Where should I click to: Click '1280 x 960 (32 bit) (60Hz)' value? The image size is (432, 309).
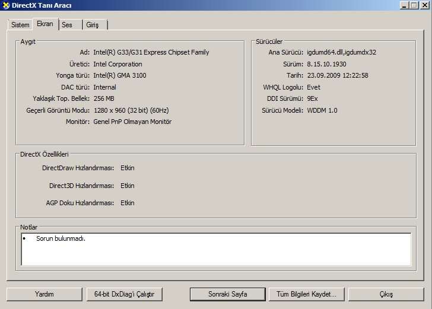[131, 110]
